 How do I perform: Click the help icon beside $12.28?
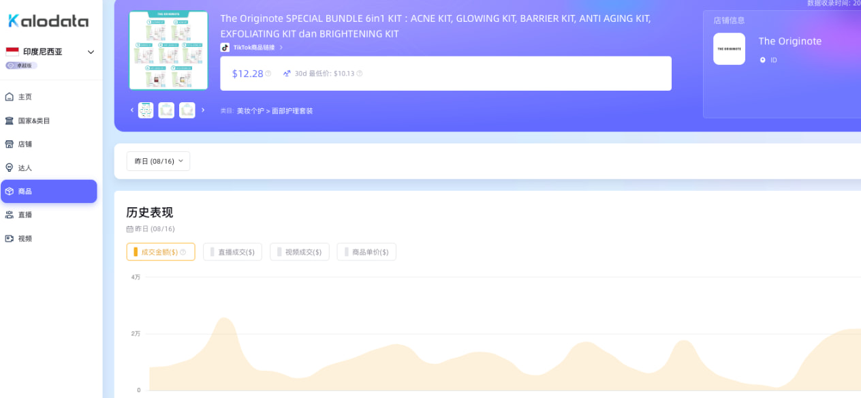pyautogui.click(x=268, y=74)
